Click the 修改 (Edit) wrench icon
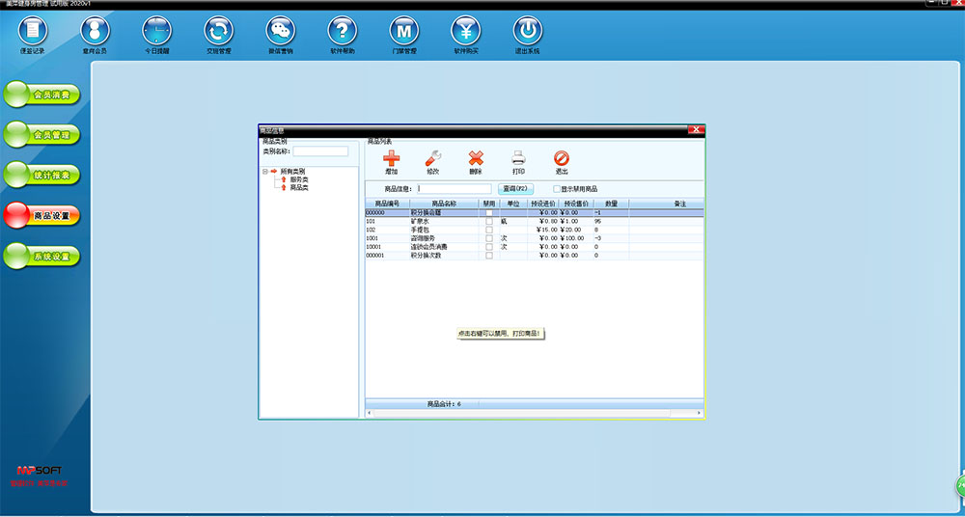 (433, 159)
